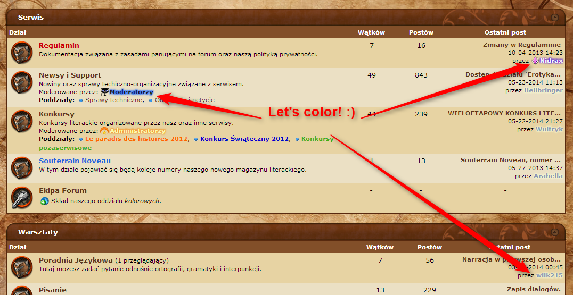573x295 pixels.
Task: Open last post Souterrain Noveau, numer ...
Action: [511, 160]
